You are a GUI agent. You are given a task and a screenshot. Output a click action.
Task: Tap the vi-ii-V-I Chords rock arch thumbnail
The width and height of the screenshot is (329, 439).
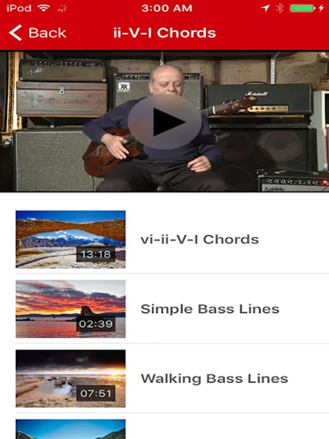coord(71,239)
